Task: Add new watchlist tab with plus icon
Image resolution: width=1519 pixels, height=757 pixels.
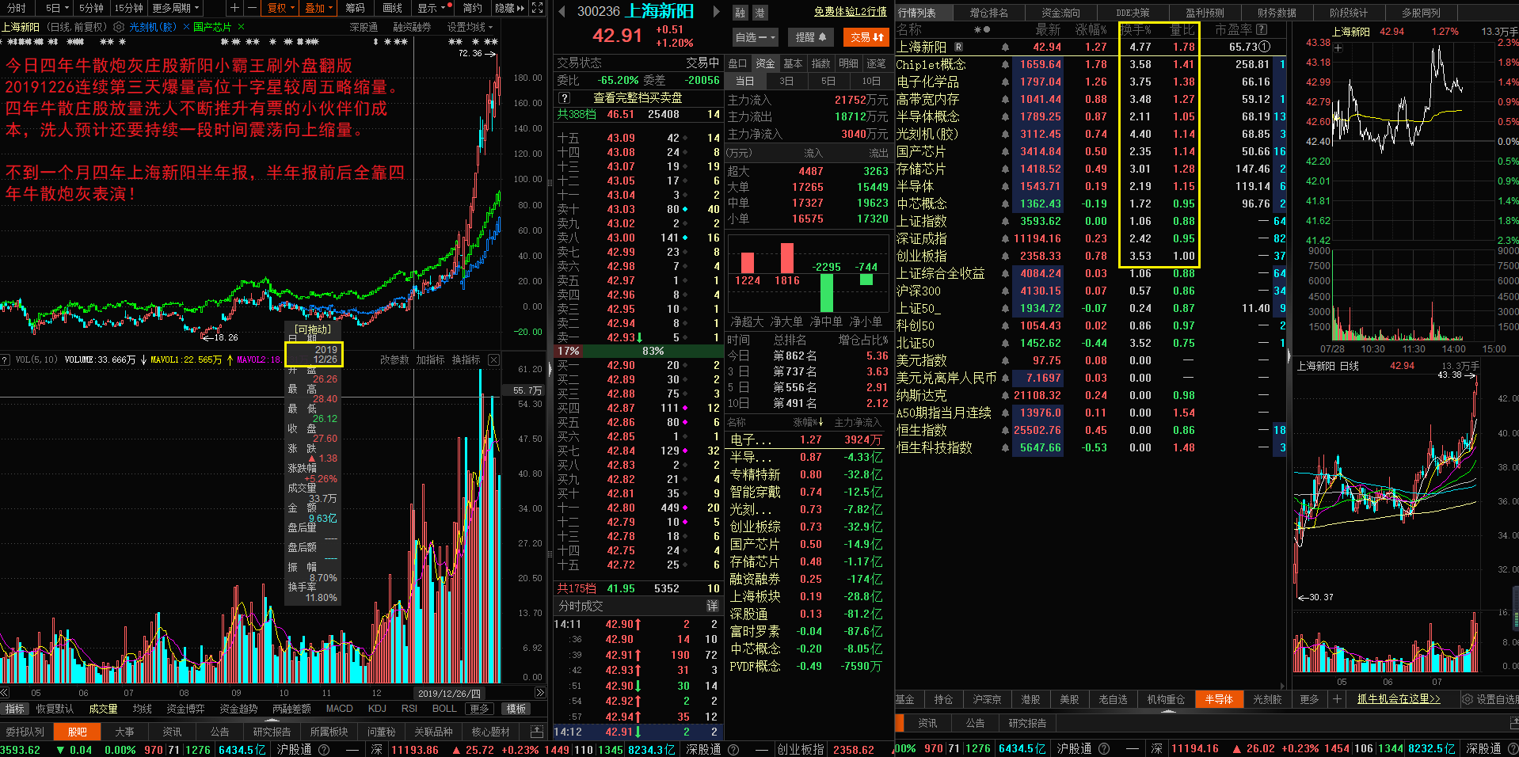Action: pyautogui.click(x=1337, y=699)
